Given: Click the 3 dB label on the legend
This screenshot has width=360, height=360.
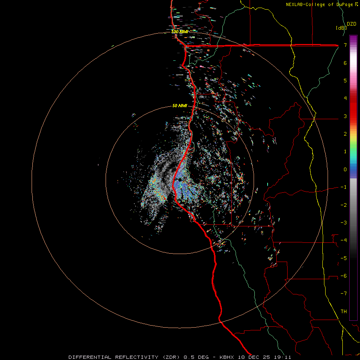Looking at the screenshot, I should click(345, 116).
